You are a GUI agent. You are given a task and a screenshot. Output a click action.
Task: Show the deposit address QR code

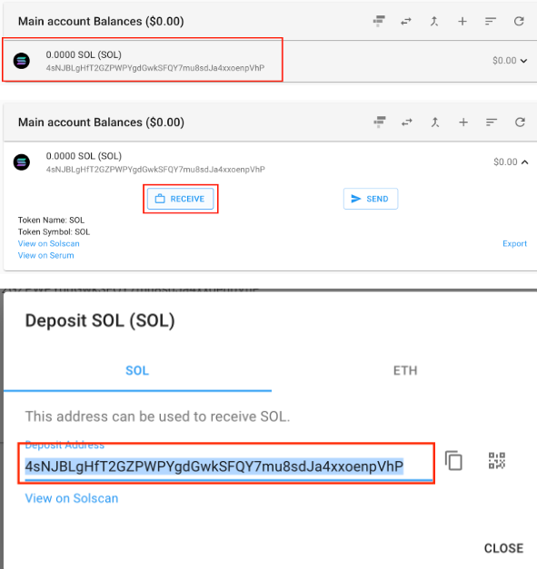pyautogui.click(x=497, y=460)
